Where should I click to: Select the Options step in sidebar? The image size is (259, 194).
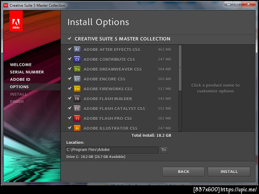point(19,87)
